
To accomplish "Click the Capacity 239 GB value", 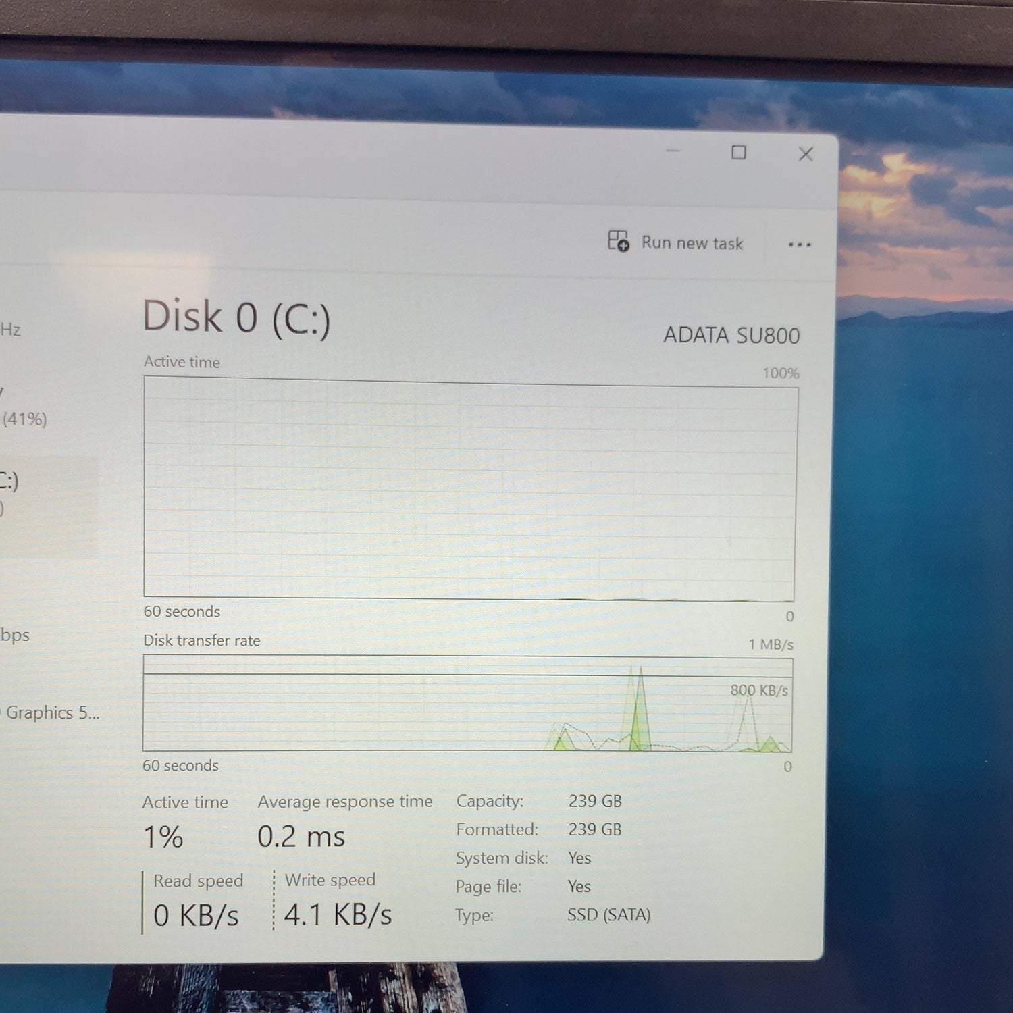I will tap(595, 801).
